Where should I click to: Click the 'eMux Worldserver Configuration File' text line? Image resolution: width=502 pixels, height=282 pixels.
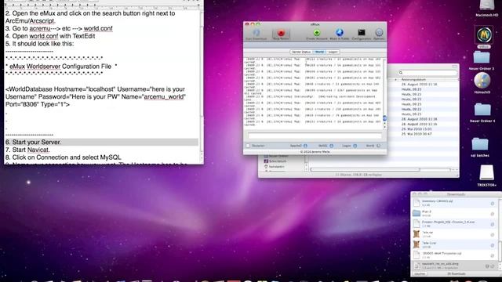[61, 67]
